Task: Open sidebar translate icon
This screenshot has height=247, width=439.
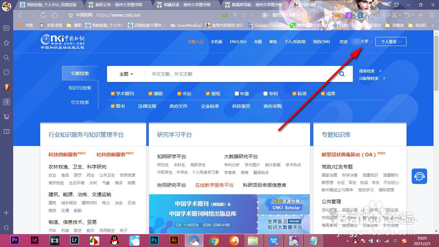Action: tap(6, 102)
